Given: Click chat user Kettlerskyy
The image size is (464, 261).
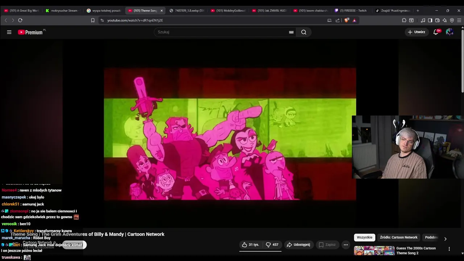Looking at the screenshot, I should 24,231.
